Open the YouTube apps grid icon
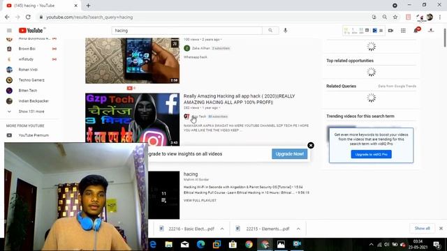Image resolution: width=447 pixels, height=251 pixels. [x=403, y=31]
